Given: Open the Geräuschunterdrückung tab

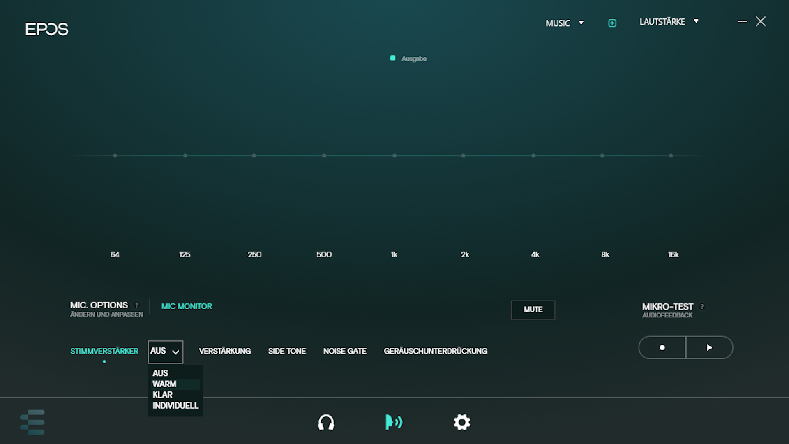Looking at the screenshot, I should 435,351.
